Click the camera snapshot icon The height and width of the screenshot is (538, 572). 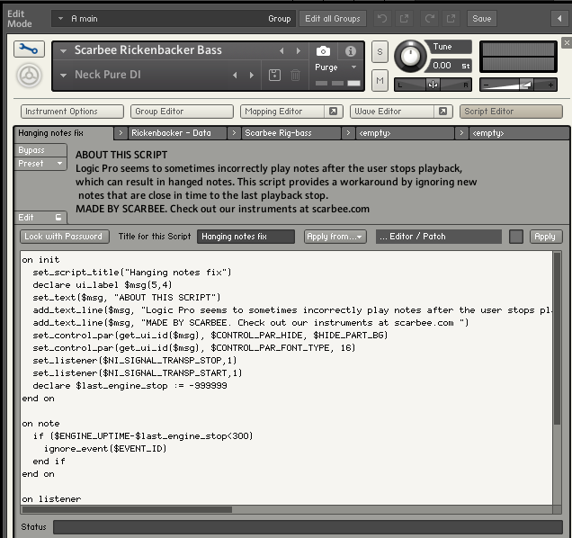tap(324, 51)
